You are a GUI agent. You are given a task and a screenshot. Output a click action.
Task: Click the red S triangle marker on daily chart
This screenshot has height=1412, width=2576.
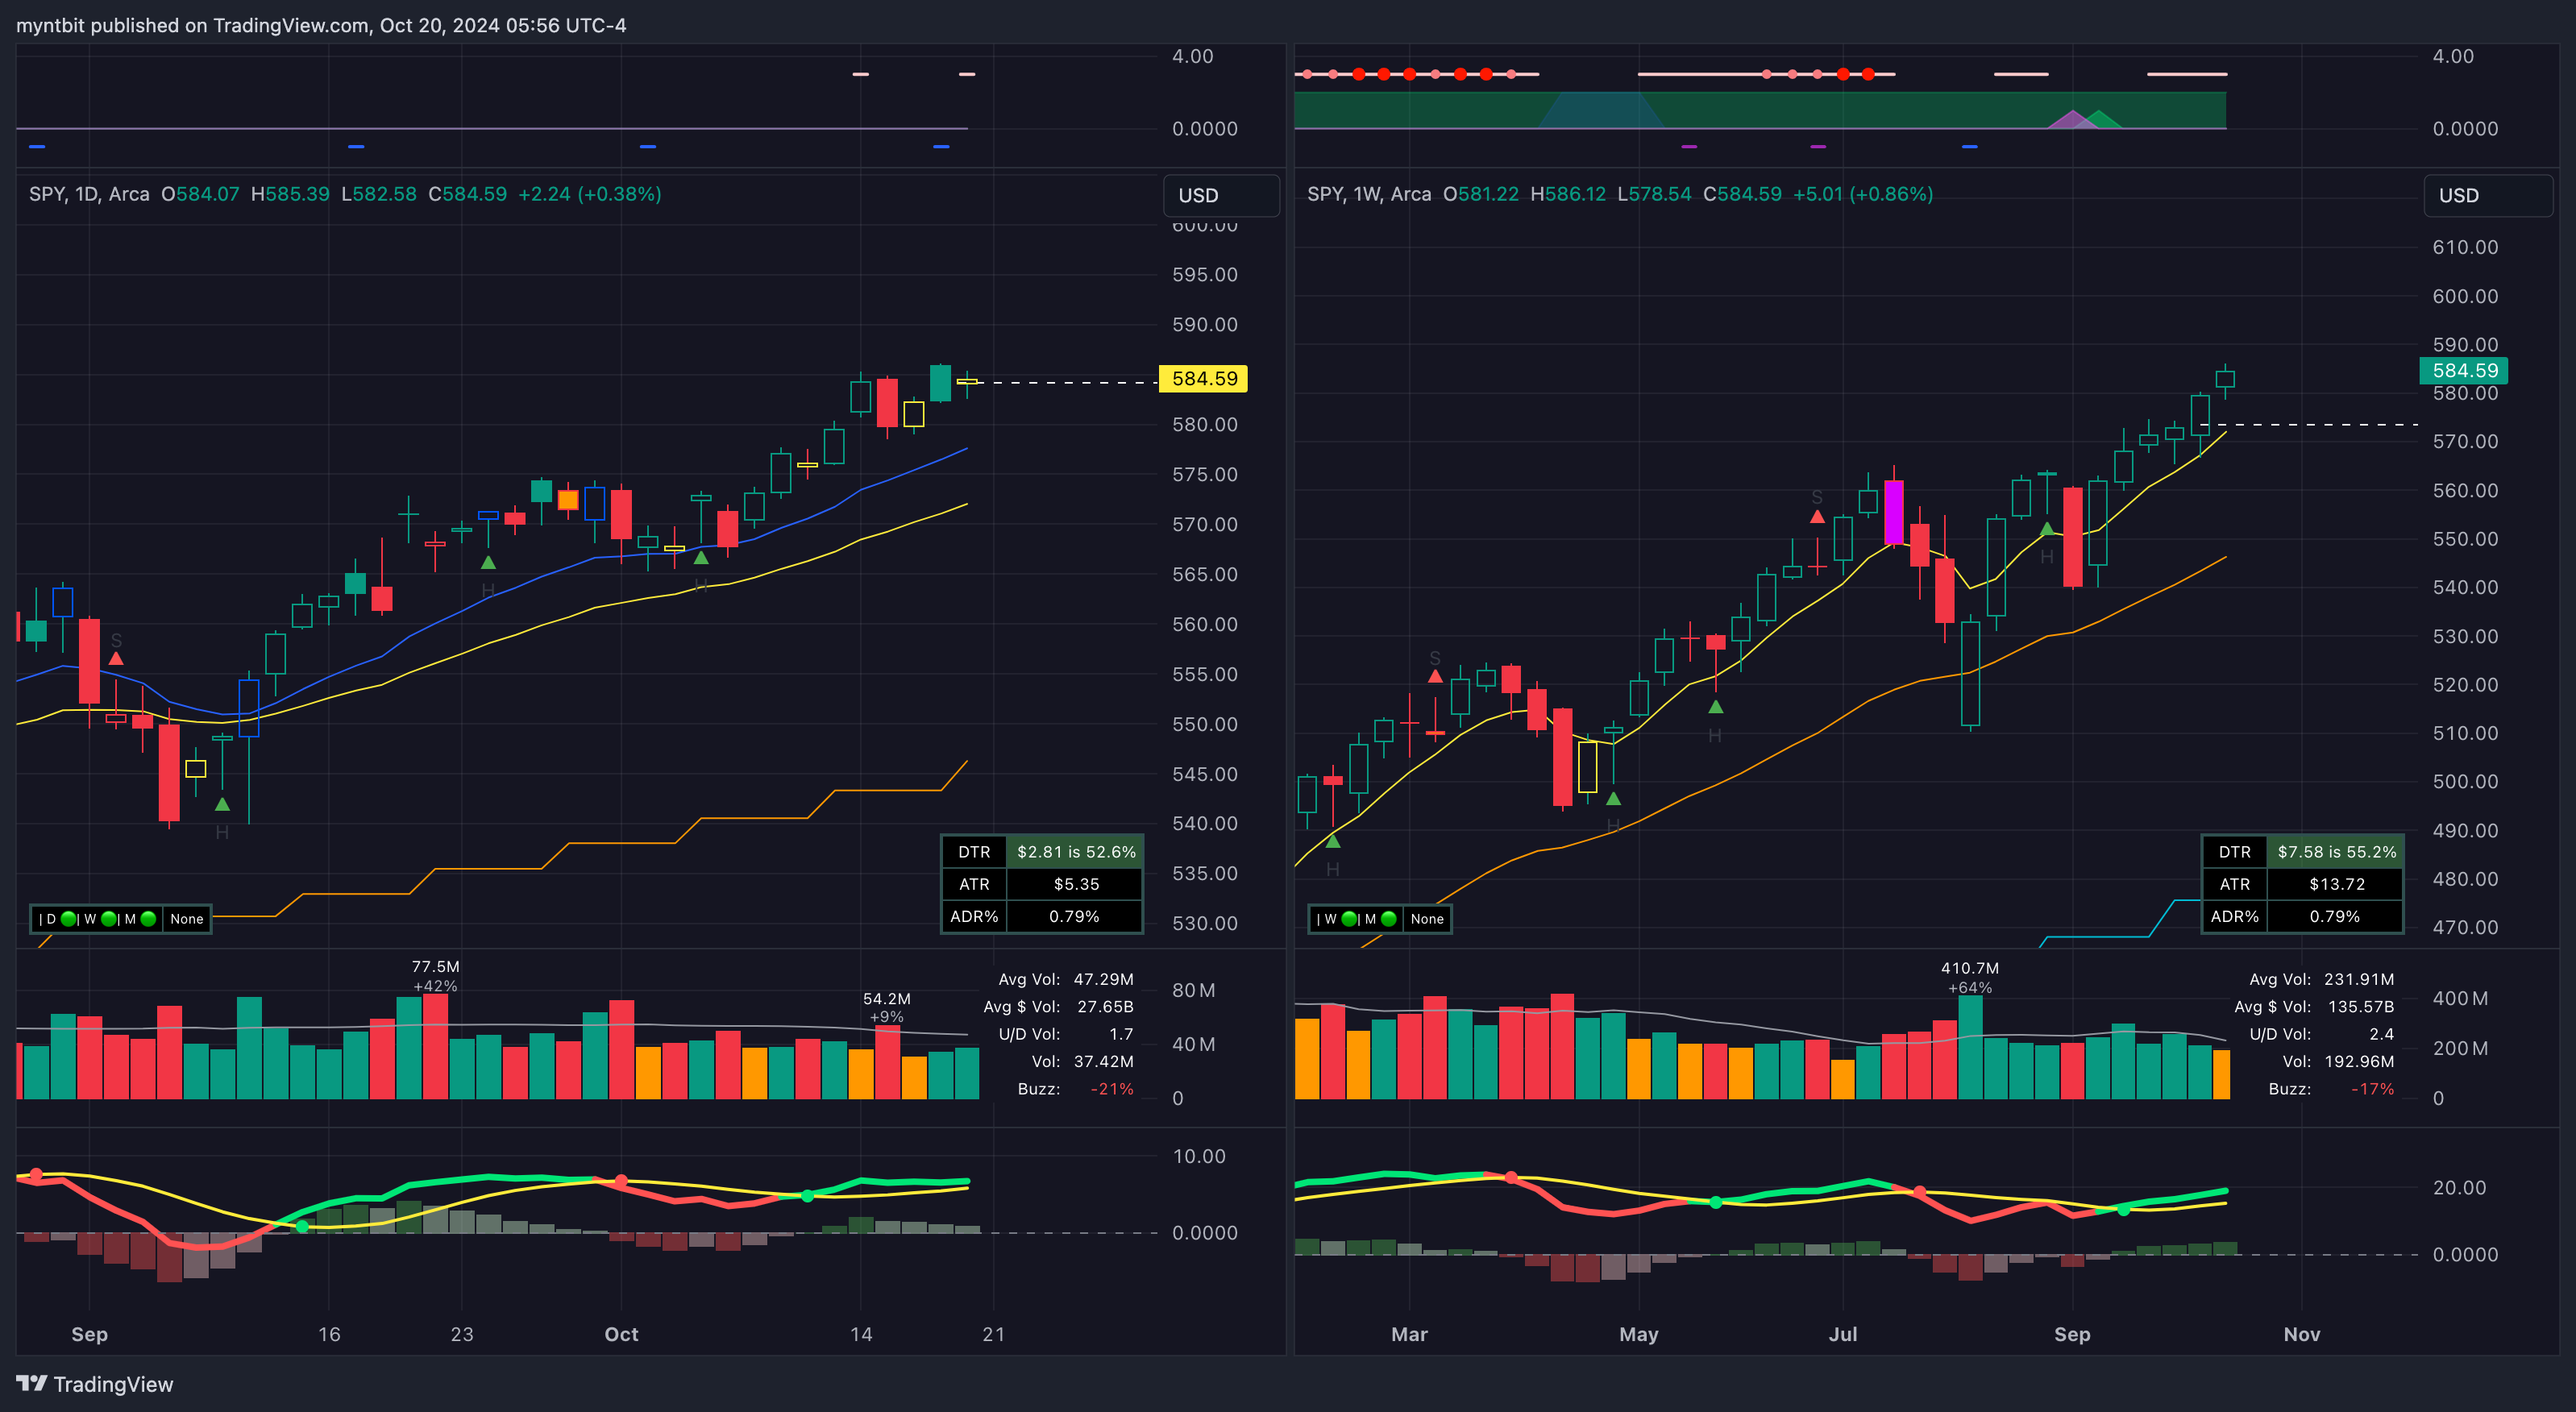pos(116,658)
